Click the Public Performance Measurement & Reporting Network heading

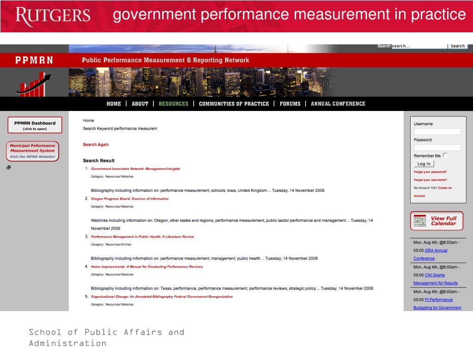tap(166, 60)
